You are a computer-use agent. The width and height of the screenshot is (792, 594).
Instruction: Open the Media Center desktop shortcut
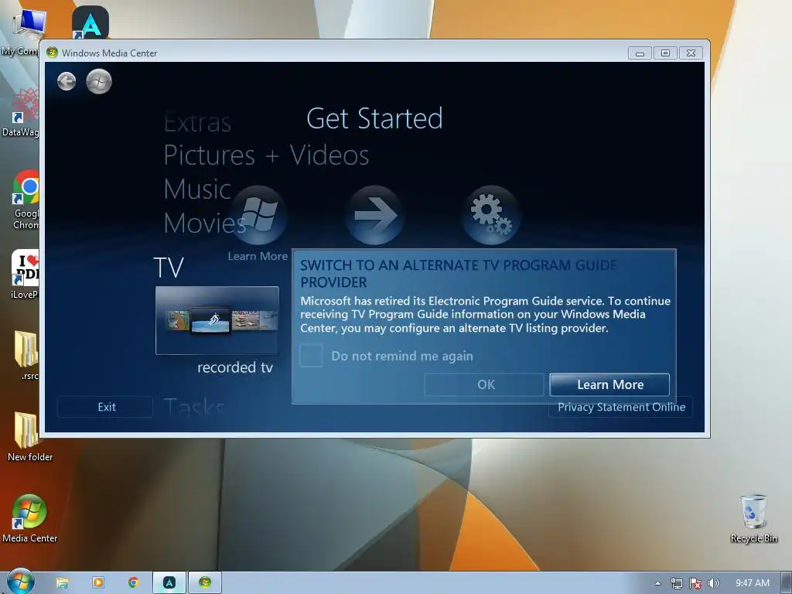pyautogui.click(x=29, y=518)
